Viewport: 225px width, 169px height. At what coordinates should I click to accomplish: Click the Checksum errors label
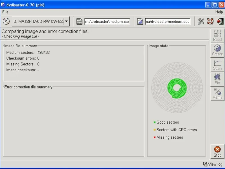[21, 58]
